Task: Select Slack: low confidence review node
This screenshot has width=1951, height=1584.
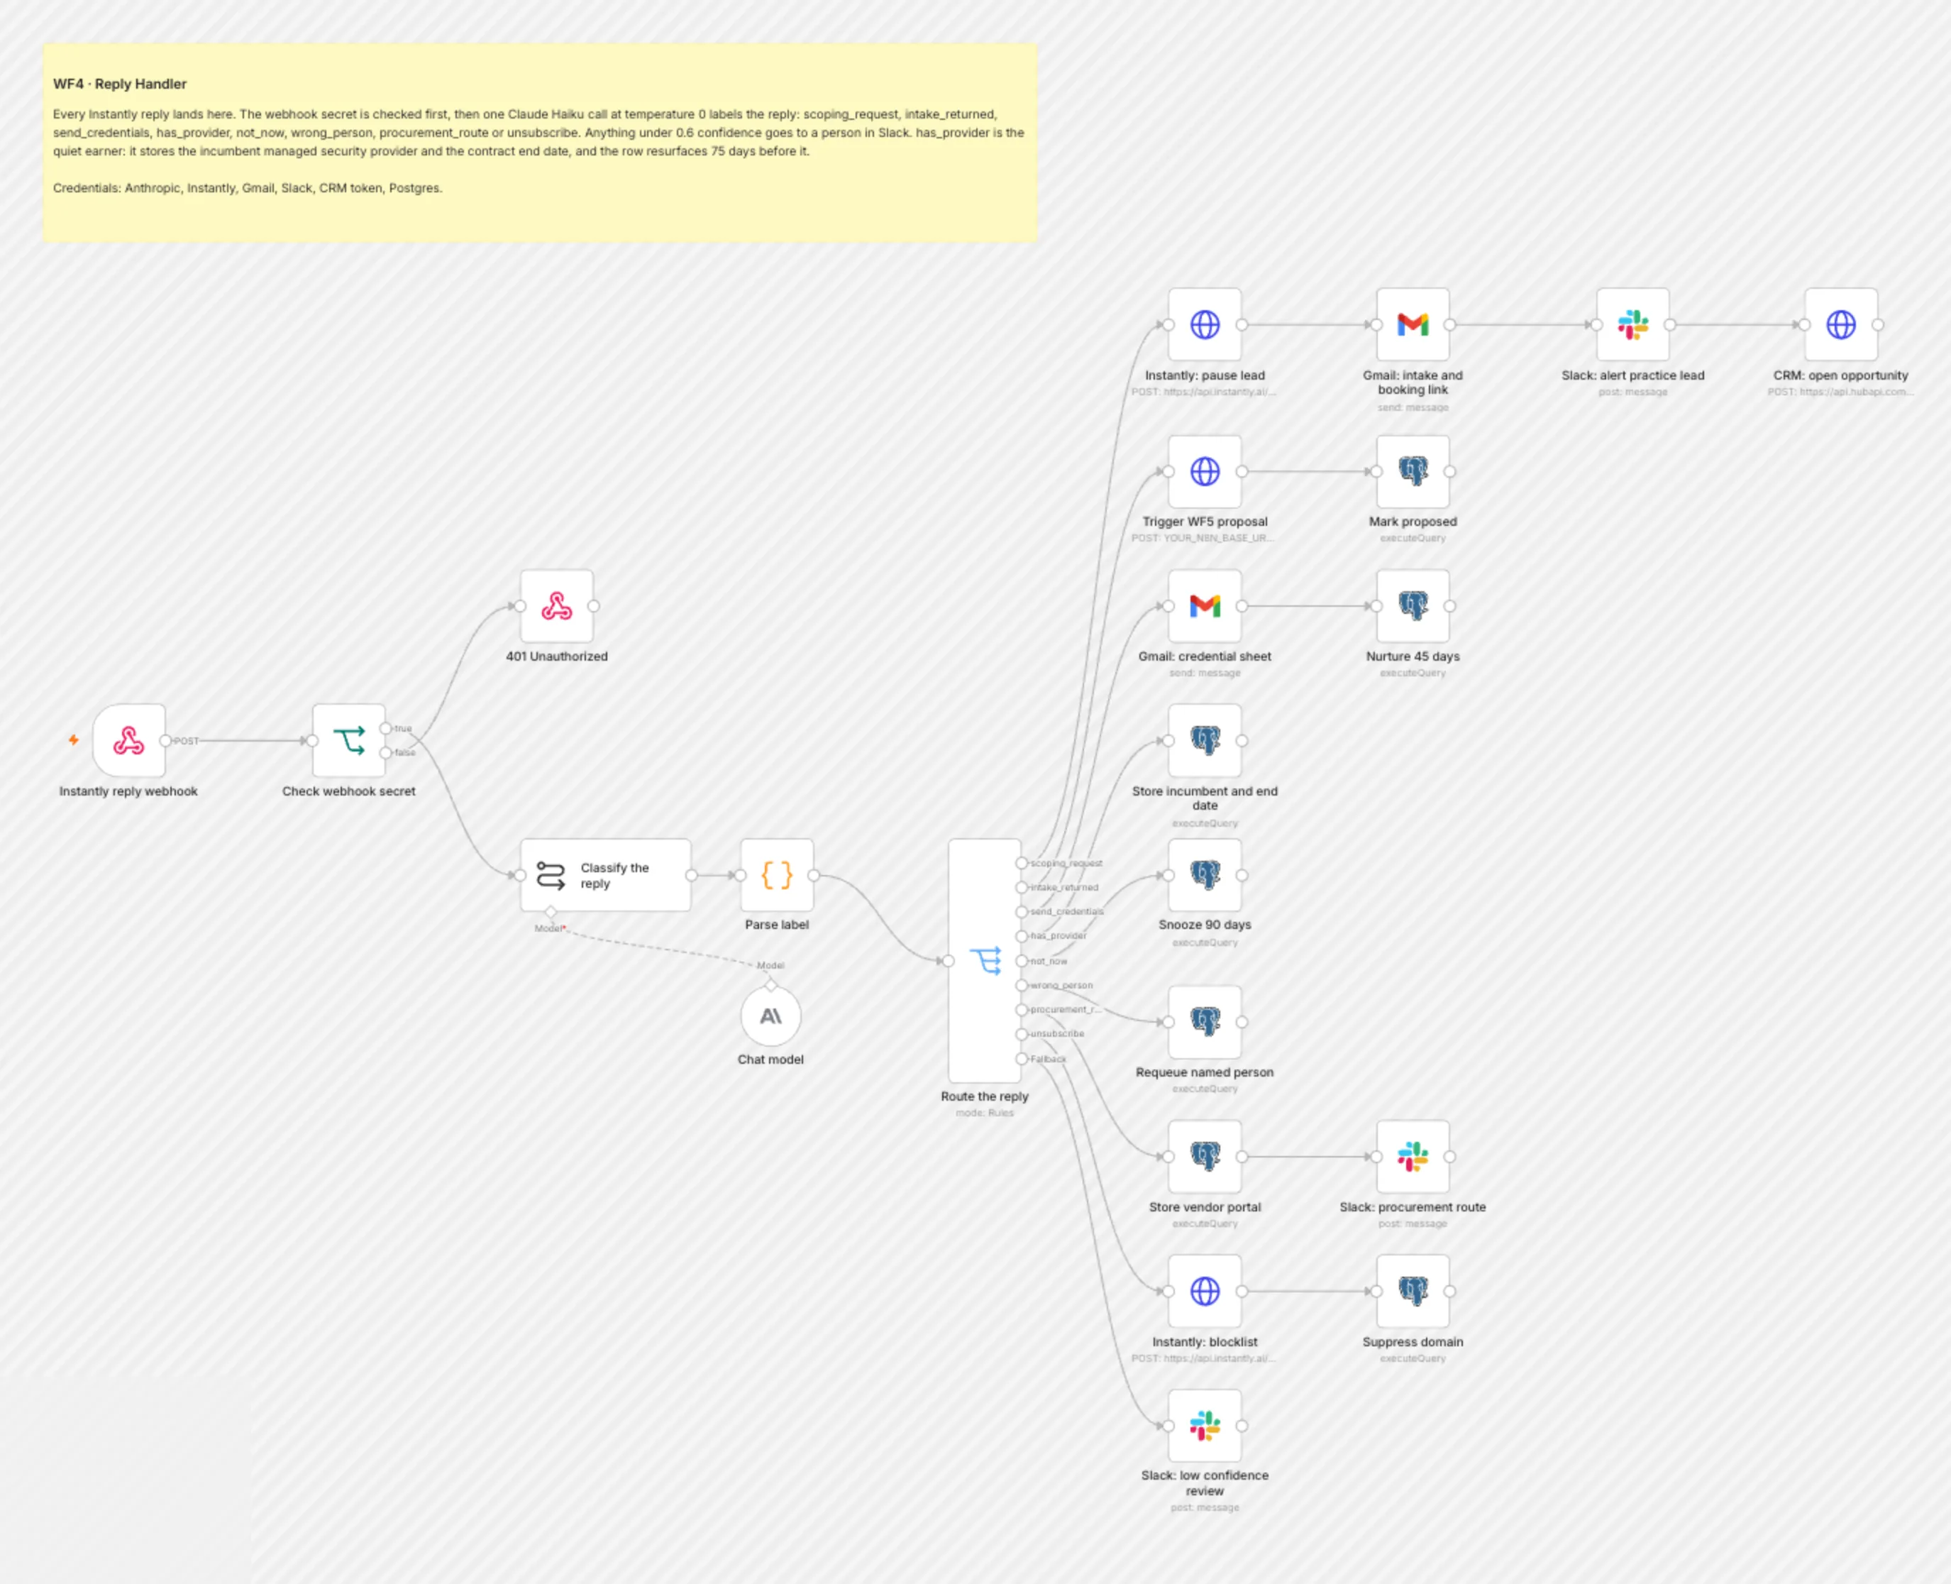Action: (1204, 1425)
